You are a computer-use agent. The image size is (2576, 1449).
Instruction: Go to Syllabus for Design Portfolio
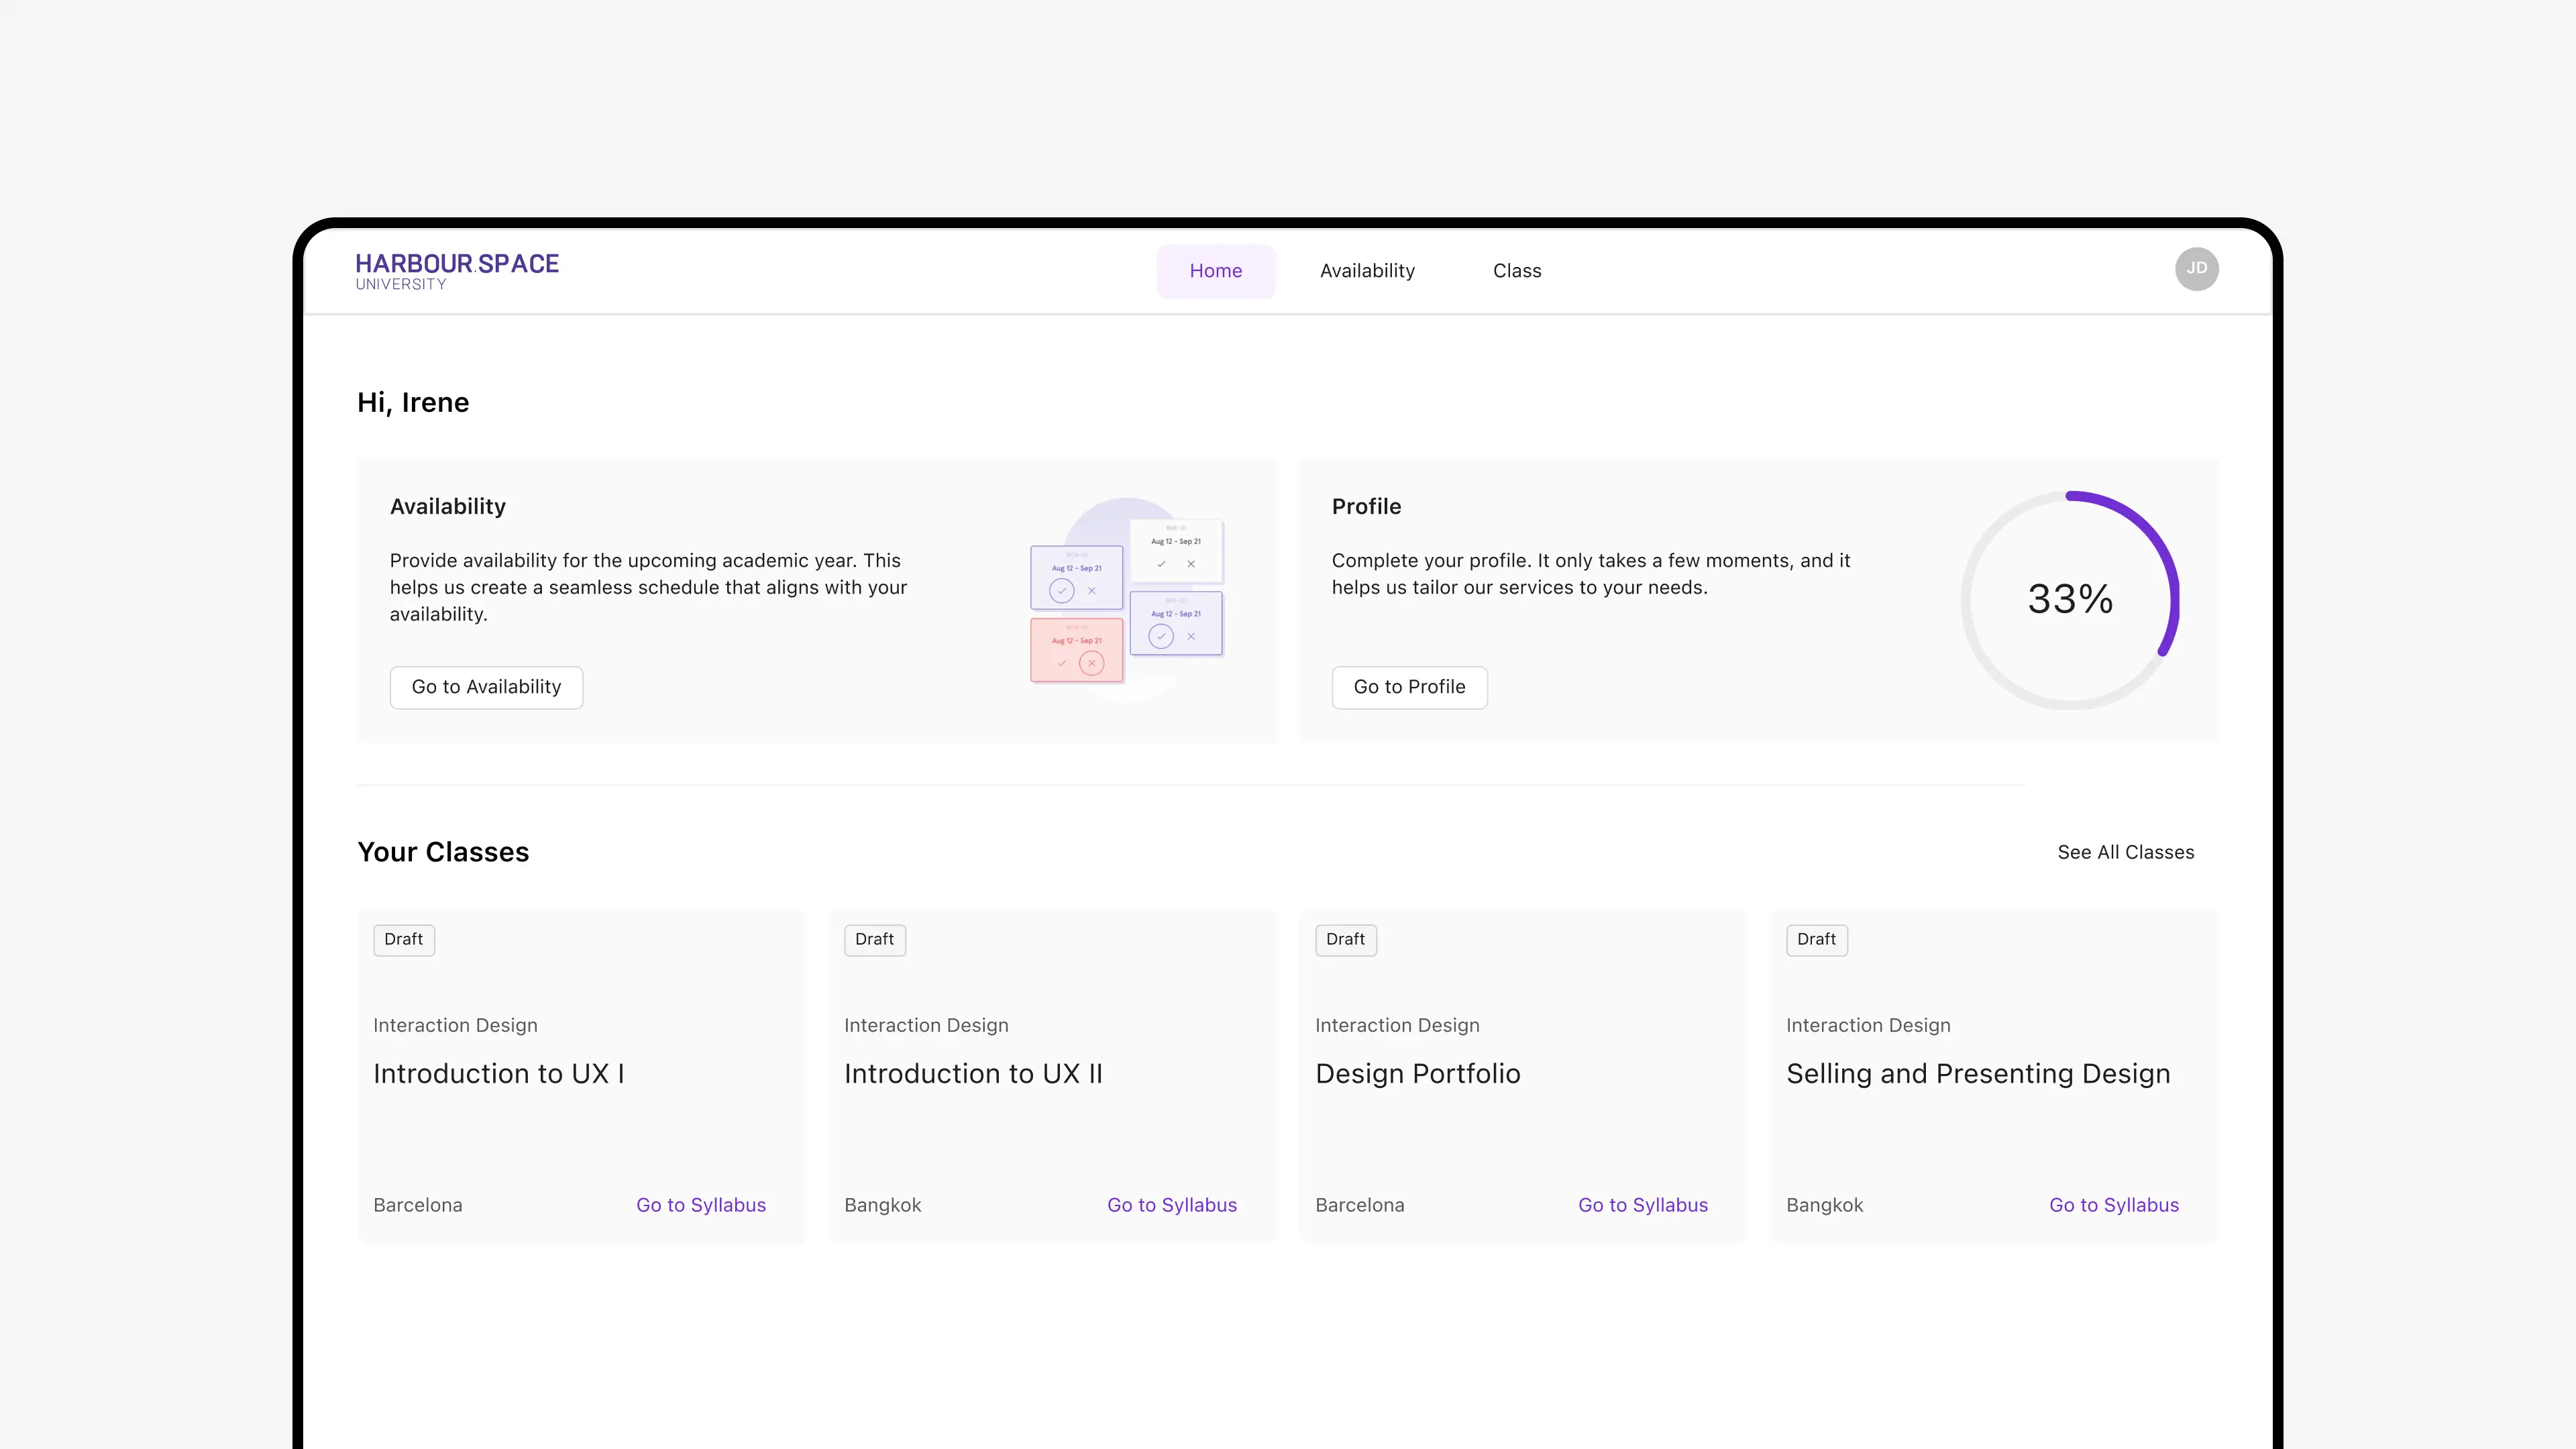click(1642, 1205)
